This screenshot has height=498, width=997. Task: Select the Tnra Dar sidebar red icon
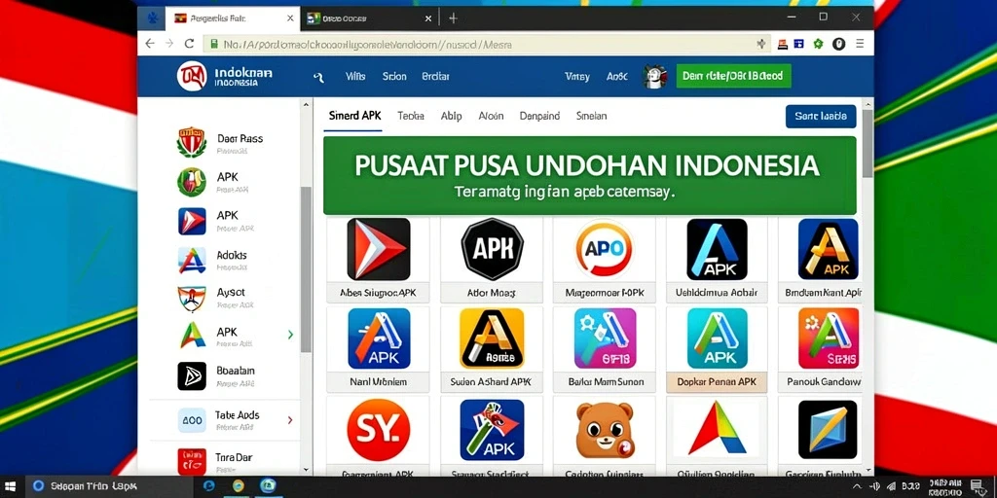pos(192,462)
